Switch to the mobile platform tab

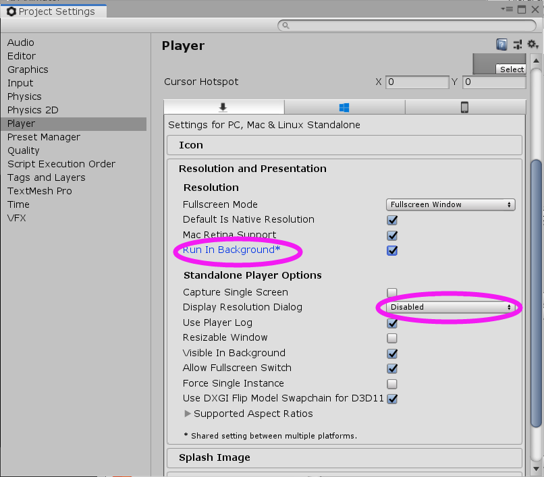pyautogui.click(x=464, y=107)
